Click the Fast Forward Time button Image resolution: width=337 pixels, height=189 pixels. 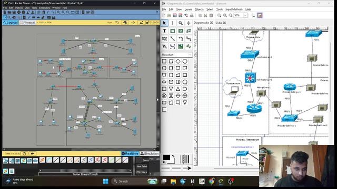click(32, 154)
